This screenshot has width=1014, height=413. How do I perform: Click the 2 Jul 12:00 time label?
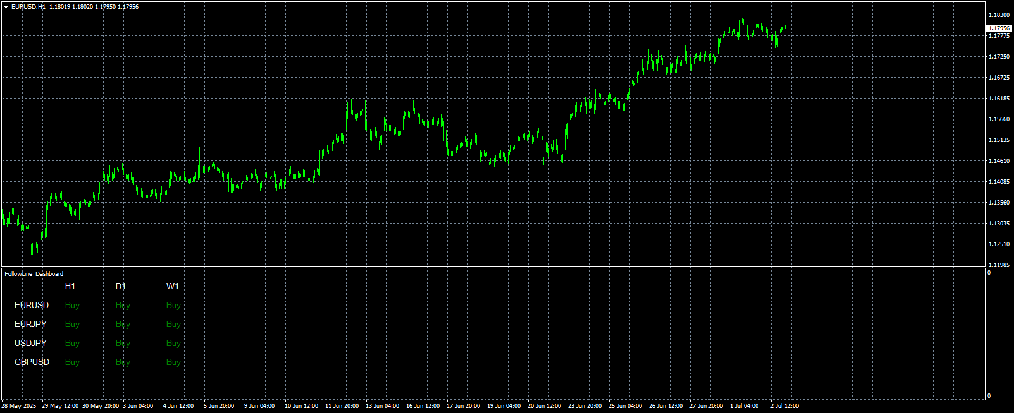(785, 406)
